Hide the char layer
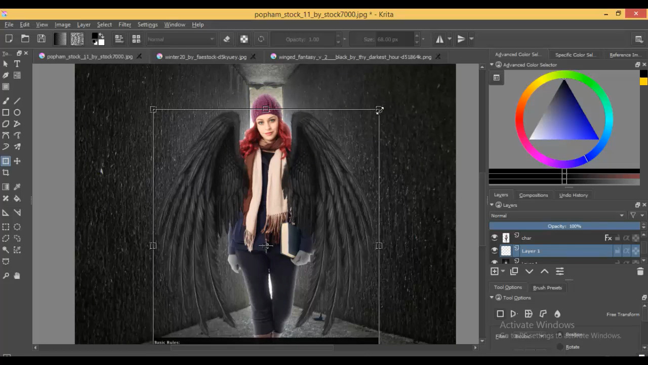The height and width of the screenshot is (365, 648). coord(495,238)
